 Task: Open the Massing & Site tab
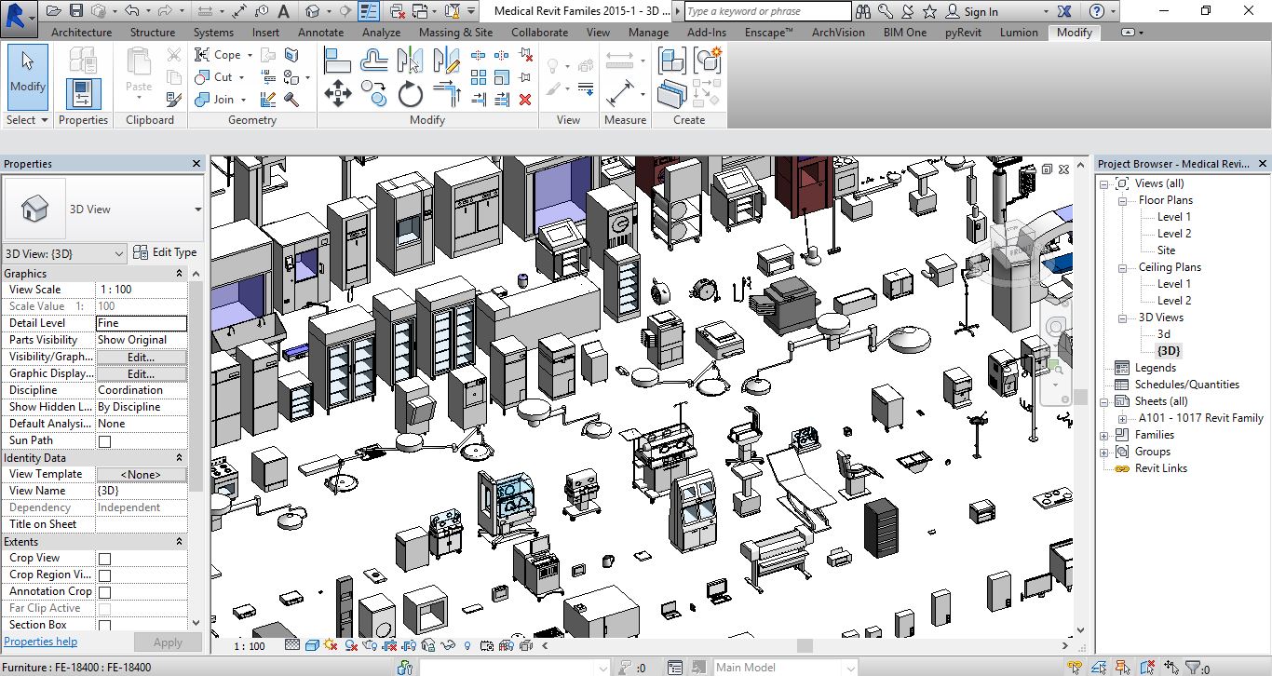(455, 32)
